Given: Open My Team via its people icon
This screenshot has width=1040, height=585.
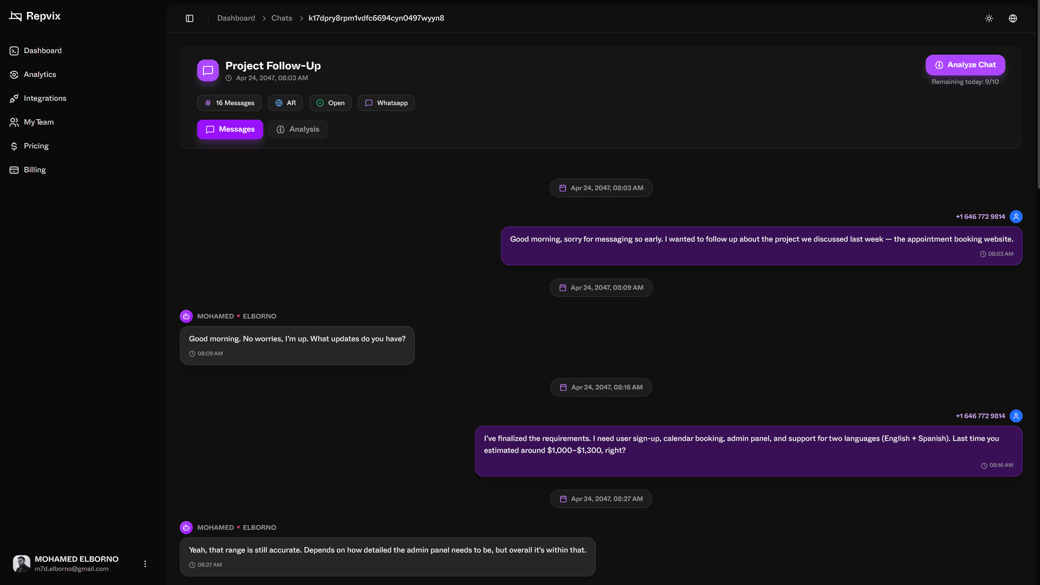Looking at the screenshot, I should (14, 122).
